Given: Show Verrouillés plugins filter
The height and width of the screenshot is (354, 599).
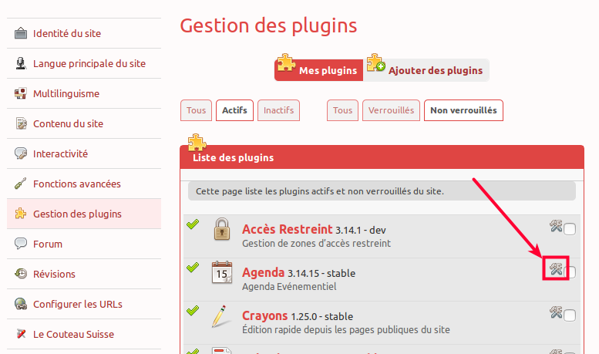Looking at the screenshot, I should [391, 110].
